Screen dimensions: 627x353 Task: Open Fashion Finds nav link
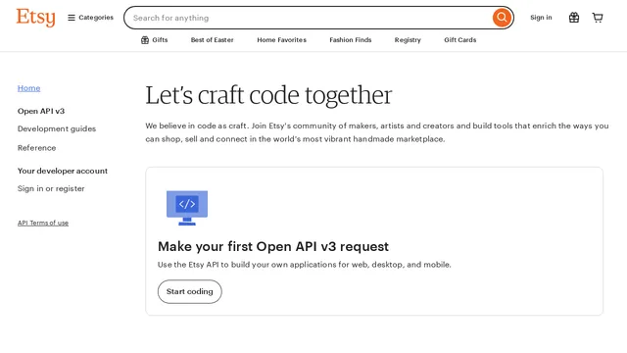351,40
